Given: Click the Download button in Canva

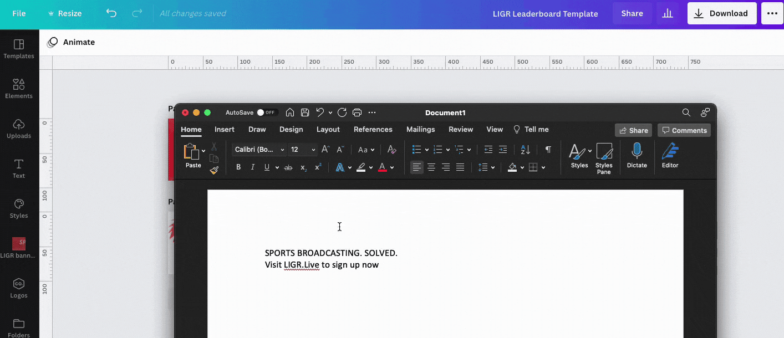Looking at the screenshot, I should [722, 13].
